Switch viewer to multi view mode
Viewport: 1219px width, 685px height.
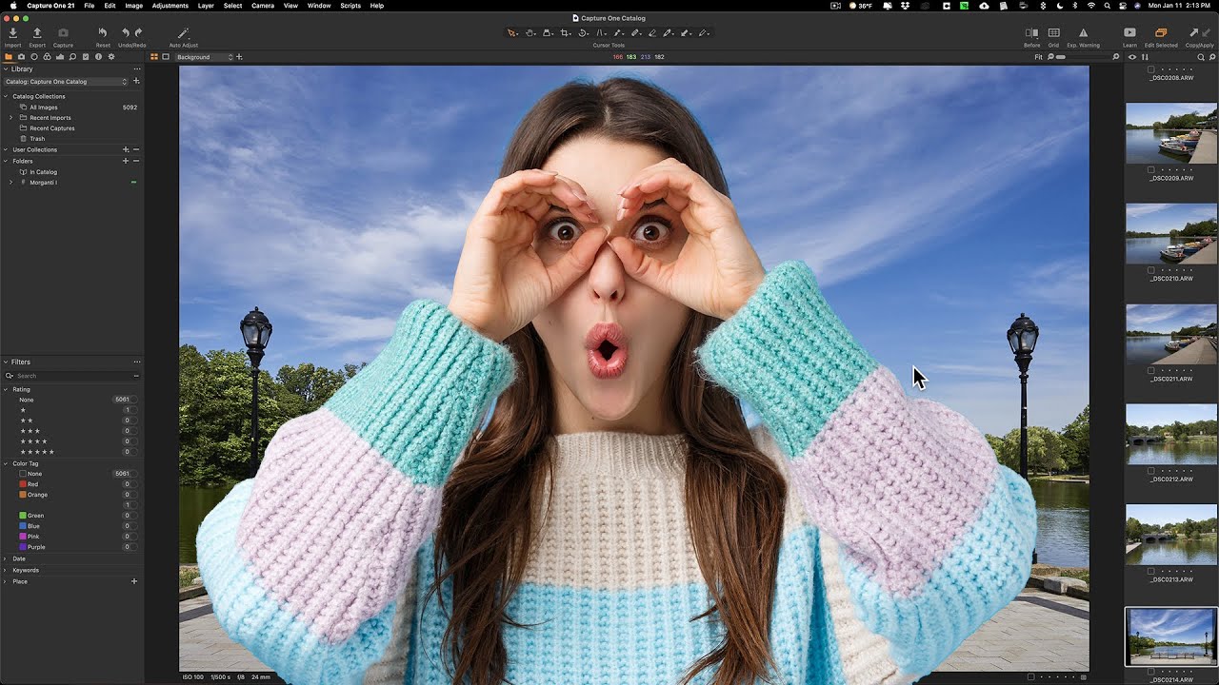pos(154,57)
